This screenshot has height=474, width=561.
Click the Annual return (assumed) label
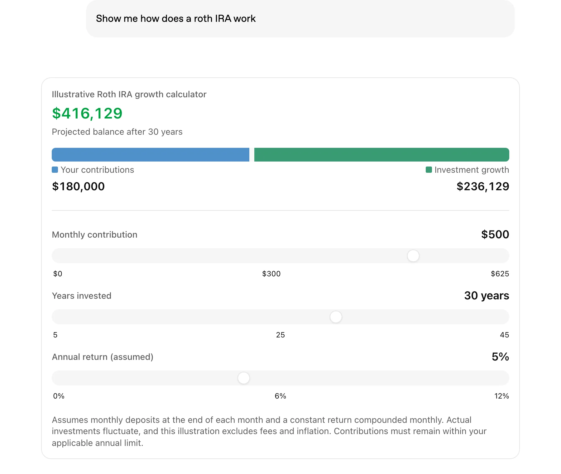point(103,357)
